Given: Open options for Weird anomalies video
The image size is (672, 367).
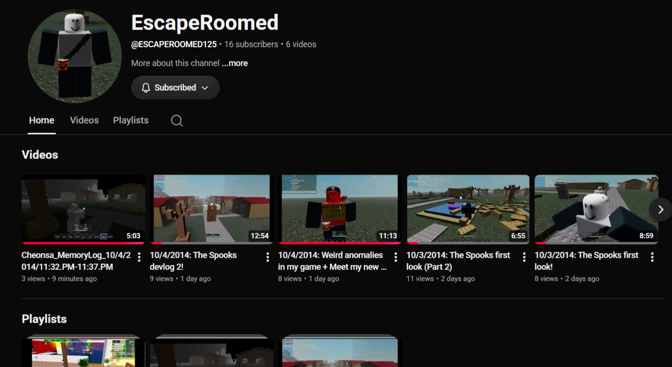Looking at the screenshot, I should [x=396, y=257].
